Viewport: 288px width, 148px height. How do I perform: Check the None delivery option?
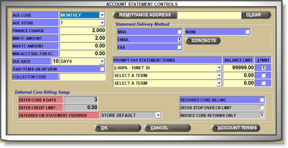tap(247, 32)
